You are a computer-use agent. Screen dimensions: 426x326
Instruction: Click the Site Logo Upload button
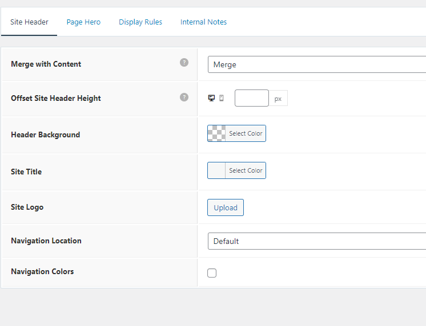(x=226, y=207)
